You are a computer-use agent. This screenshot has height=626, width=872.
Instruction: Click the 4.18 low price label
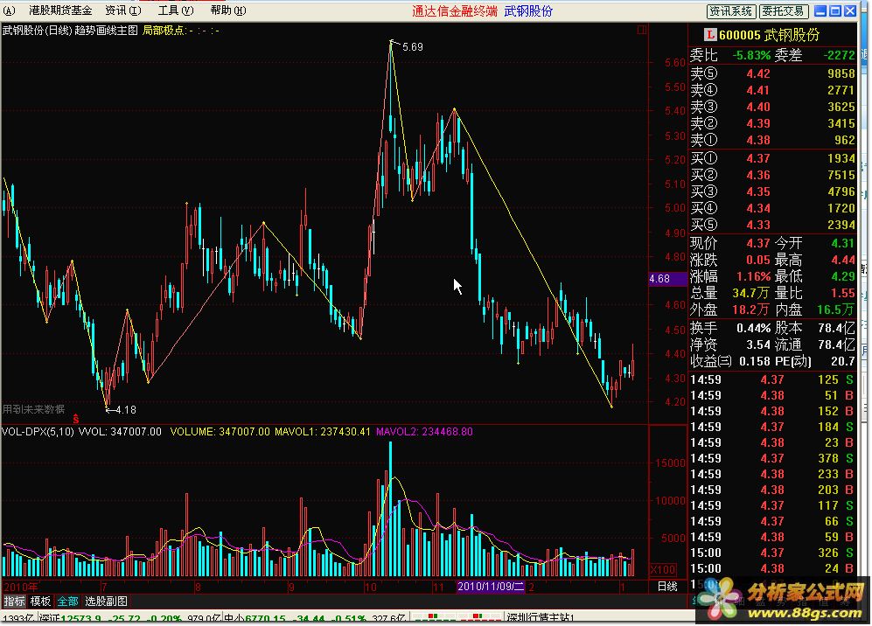126,410
